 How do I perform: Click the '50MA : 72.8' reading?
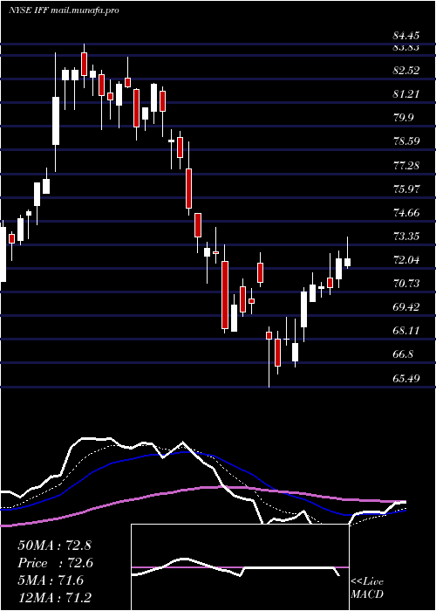(x=54, y=546)
